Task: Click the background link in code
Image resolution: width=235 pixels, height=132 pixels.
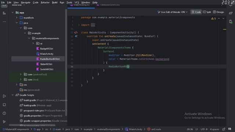Action: pos(162,59)
